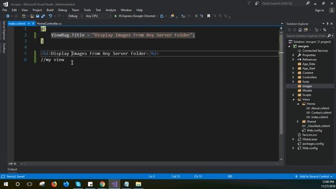Close the Index.cshtml tab
Viewport: 336px width, 189px height.
(33, 24)
